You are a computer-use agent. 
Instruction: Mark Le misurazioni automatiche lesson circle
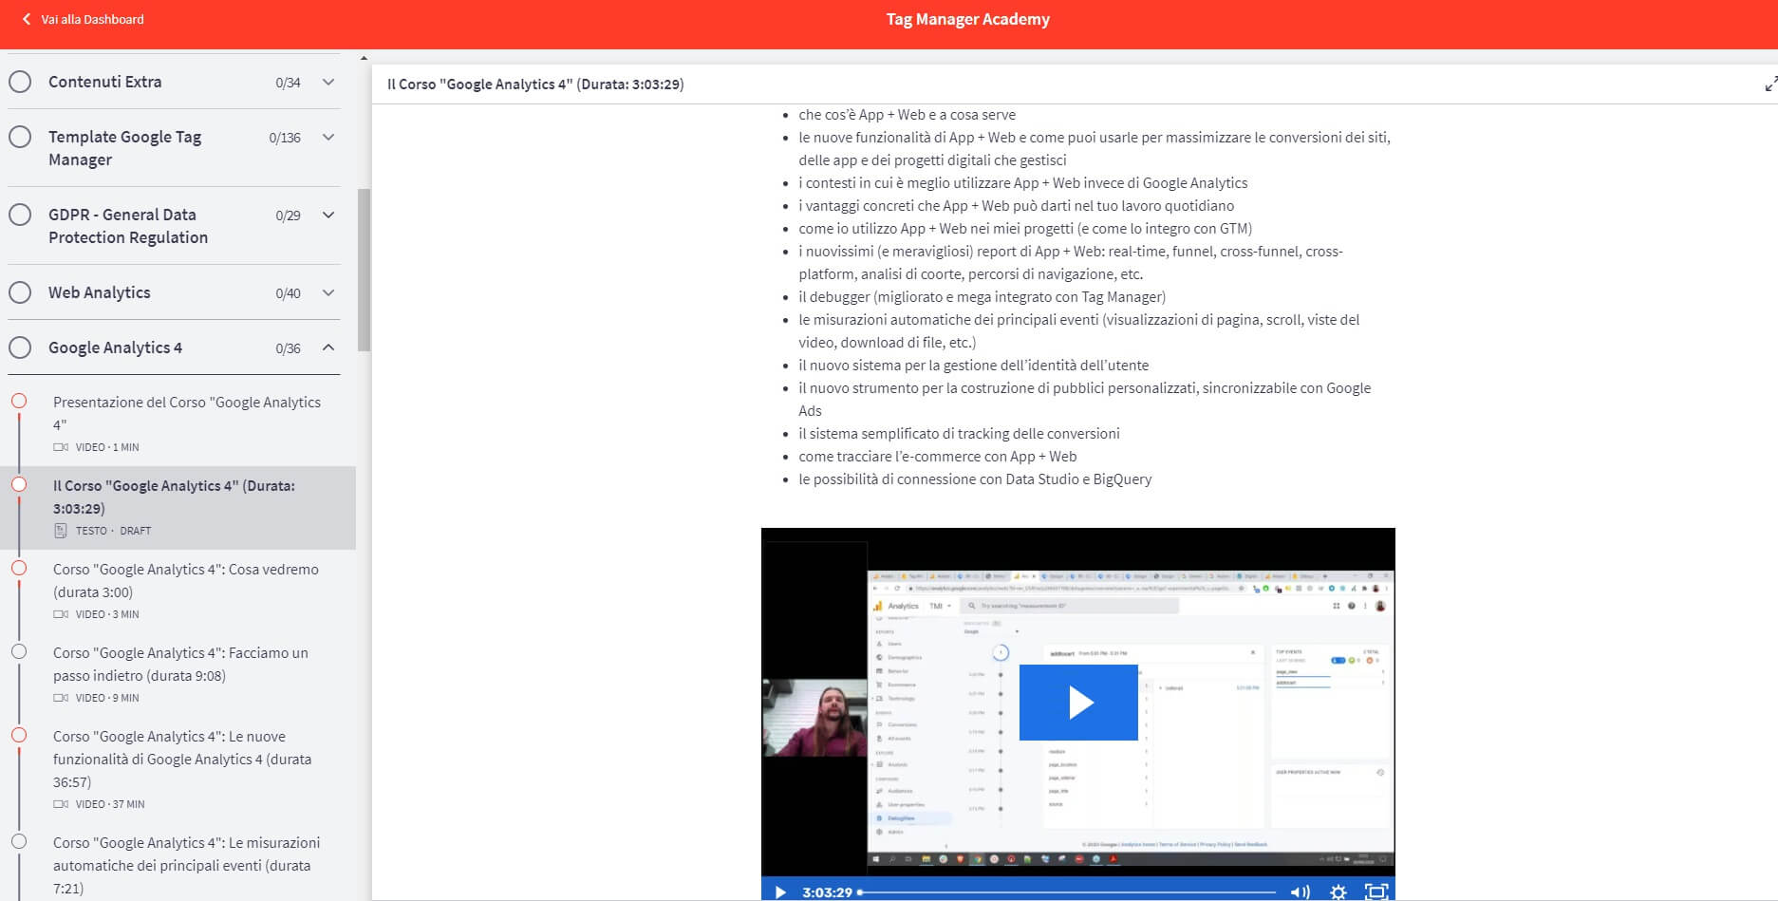pyautogui.click(x=19, y=841)
